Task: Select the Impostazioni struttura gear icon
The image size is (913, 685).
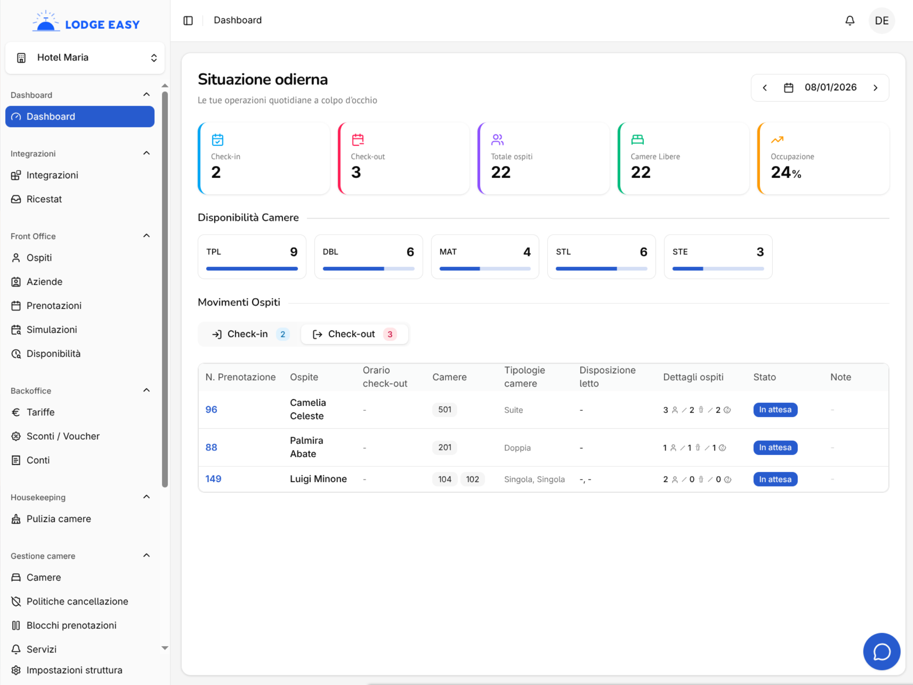Action: (16, 670)
